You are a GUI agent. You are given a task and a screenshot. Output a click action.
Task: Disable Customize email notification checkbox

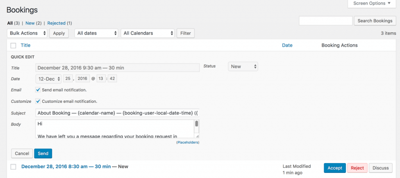(38, 101)
